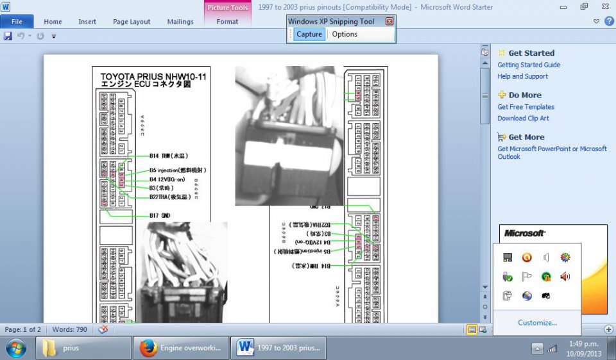The image size is (616, 360).
Task: Click the globe tray icon in popup
Action: (527, 296)
